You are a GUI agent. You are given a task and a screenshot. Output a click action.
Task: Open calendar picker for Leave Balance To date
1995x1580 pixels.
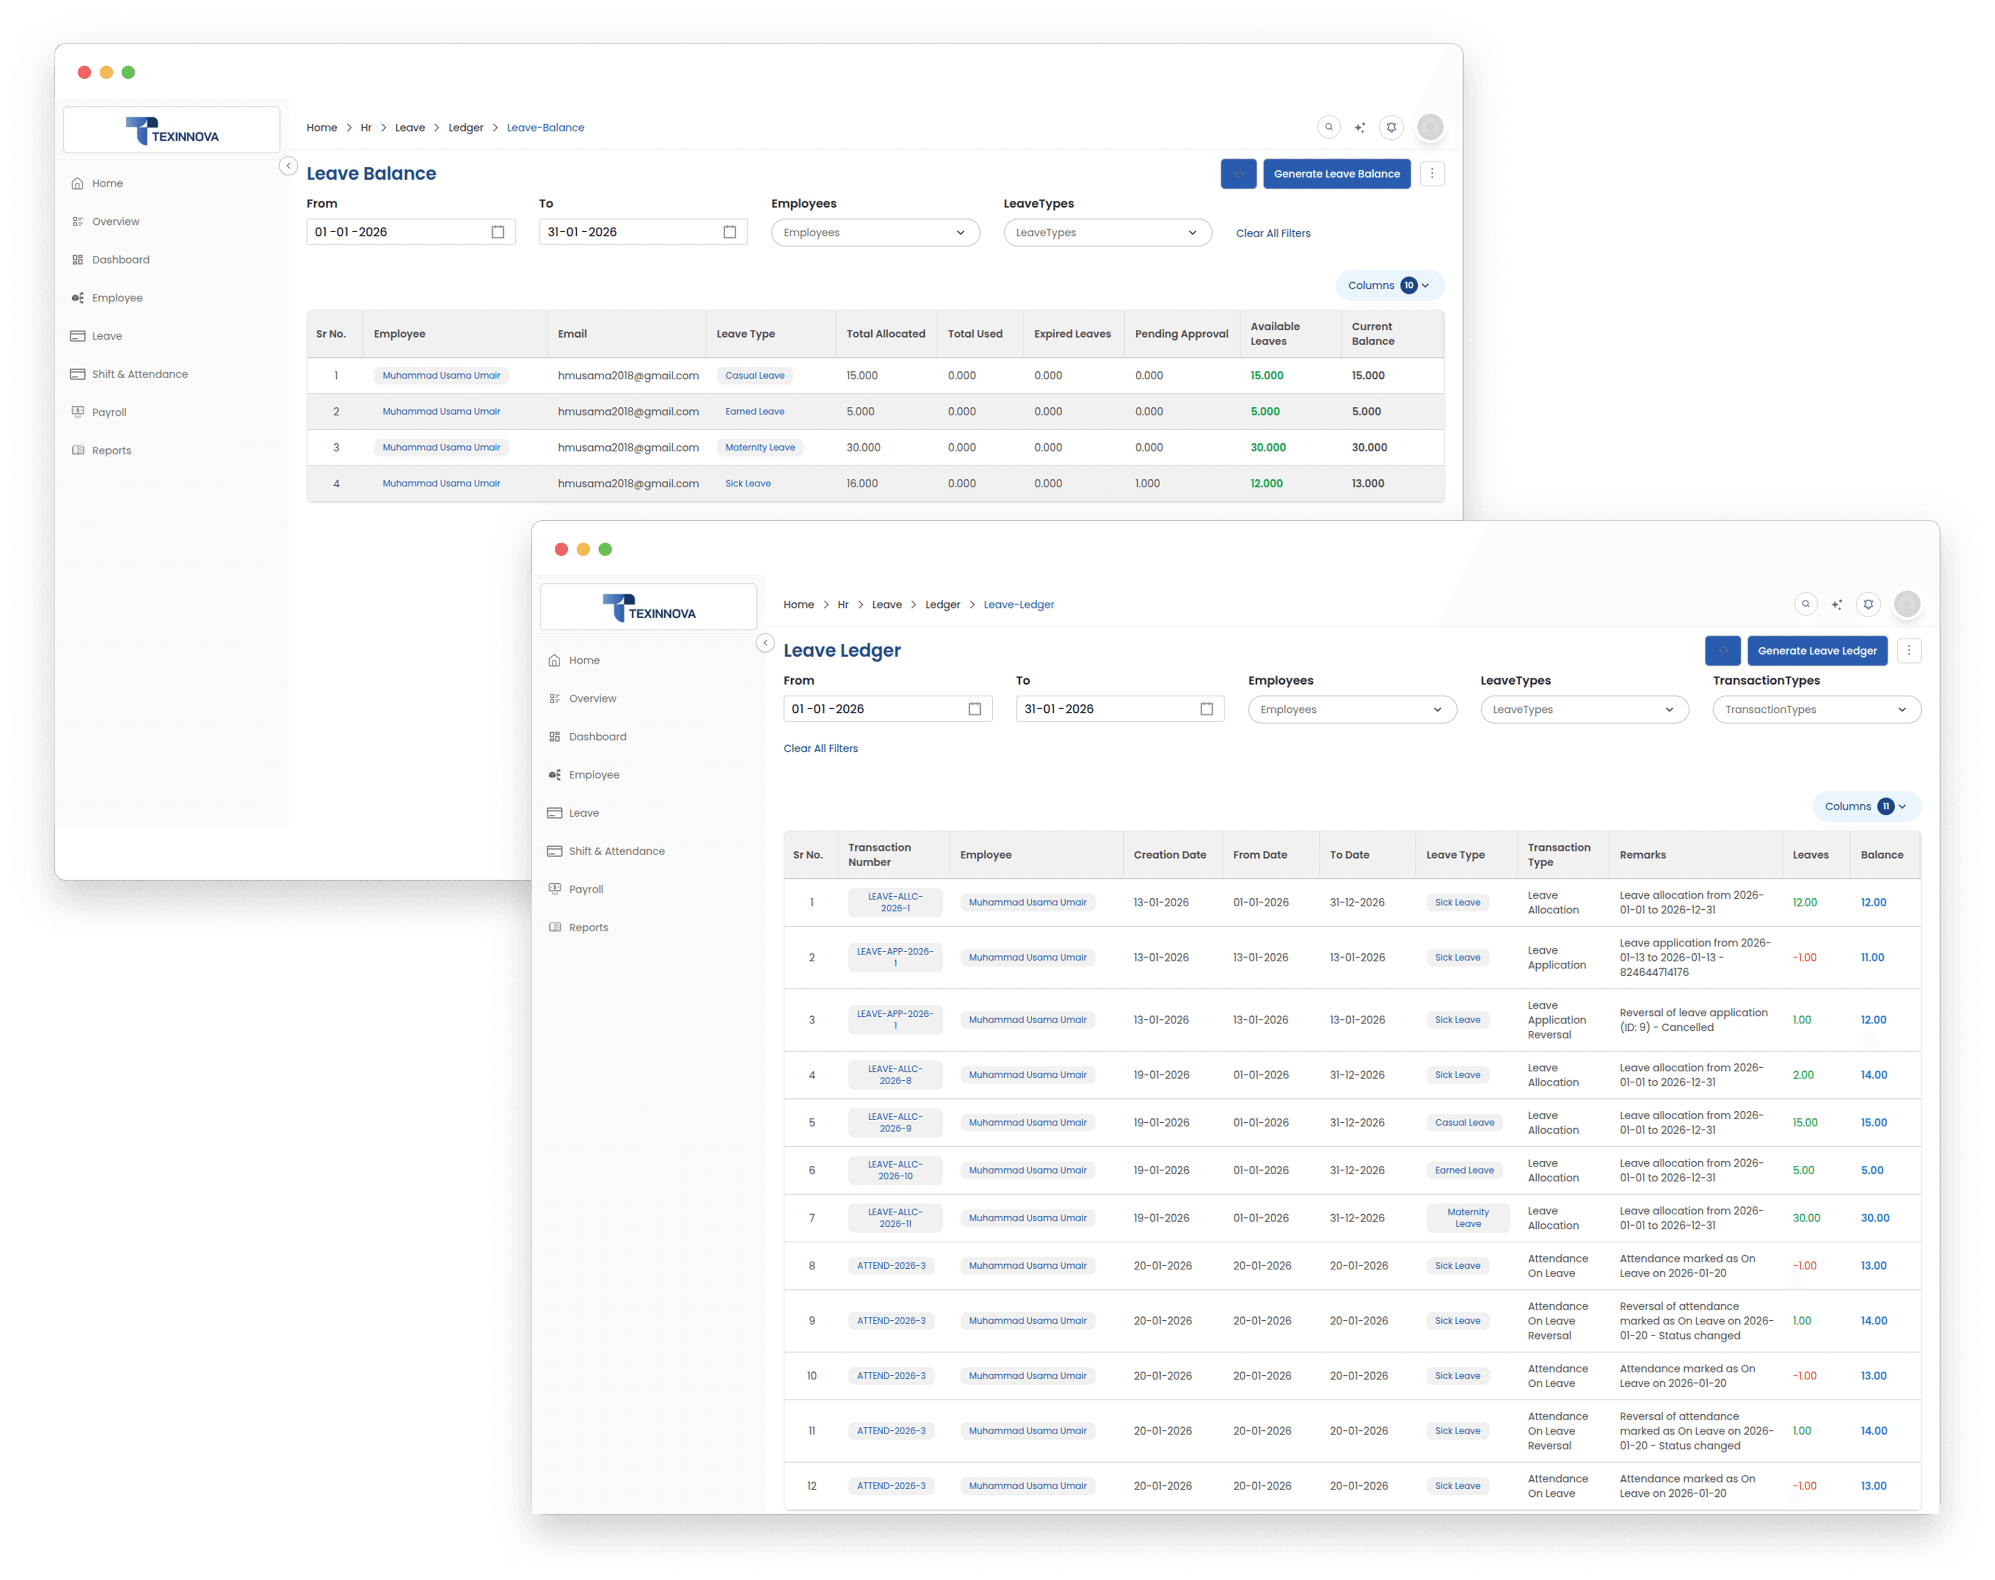coord(729,232)
